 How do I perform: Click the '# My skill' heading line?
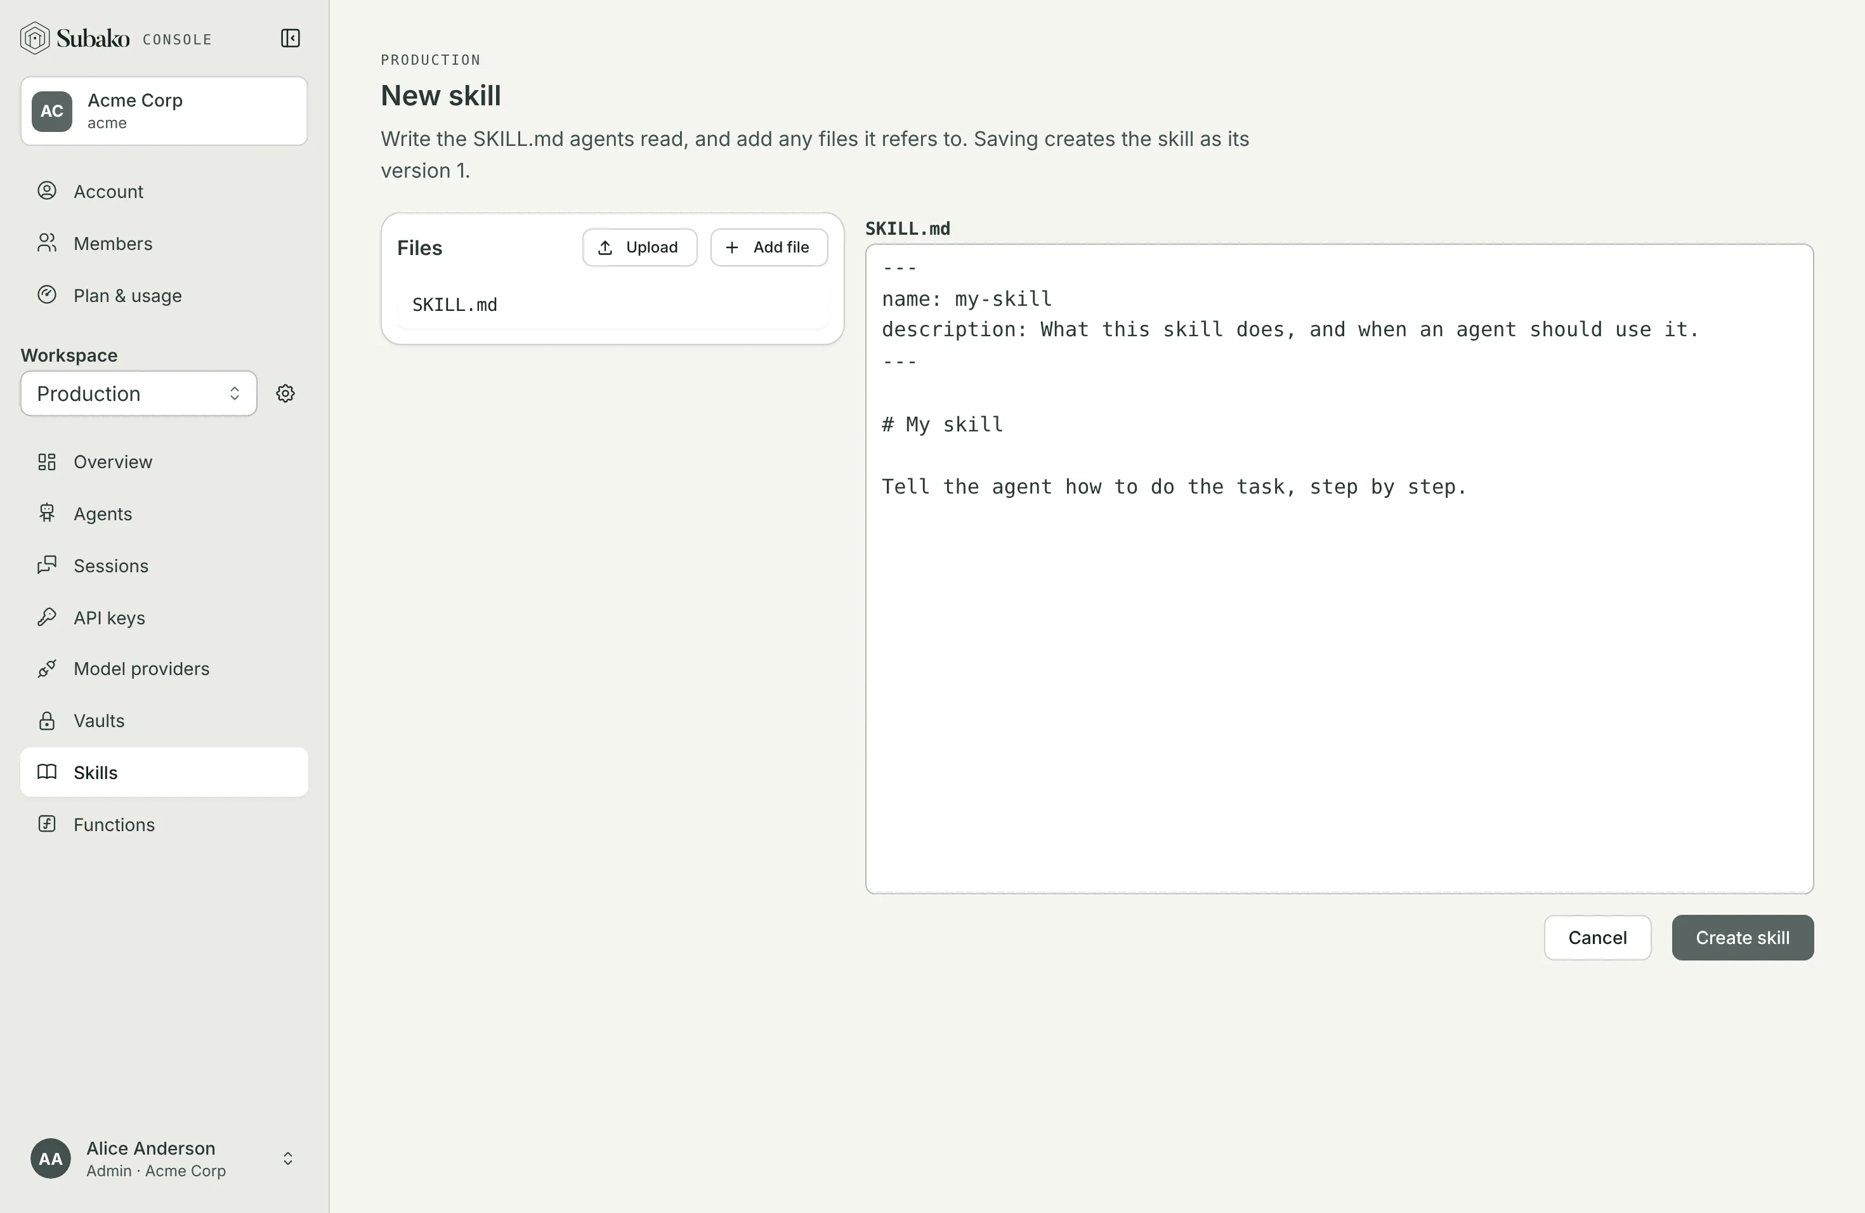point(942,424)
